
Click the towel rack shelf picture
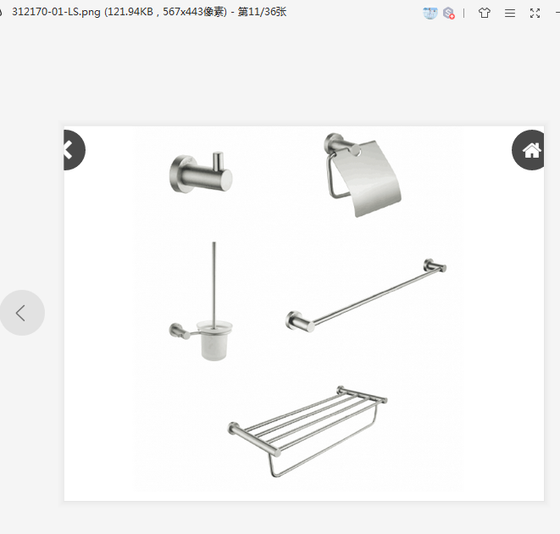point(308,431)
